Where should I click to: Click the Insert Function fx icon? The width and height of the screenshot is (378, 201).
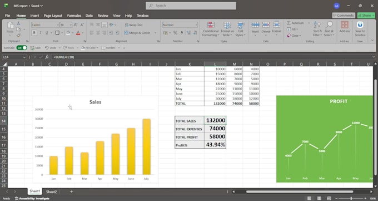pos(47,57)
